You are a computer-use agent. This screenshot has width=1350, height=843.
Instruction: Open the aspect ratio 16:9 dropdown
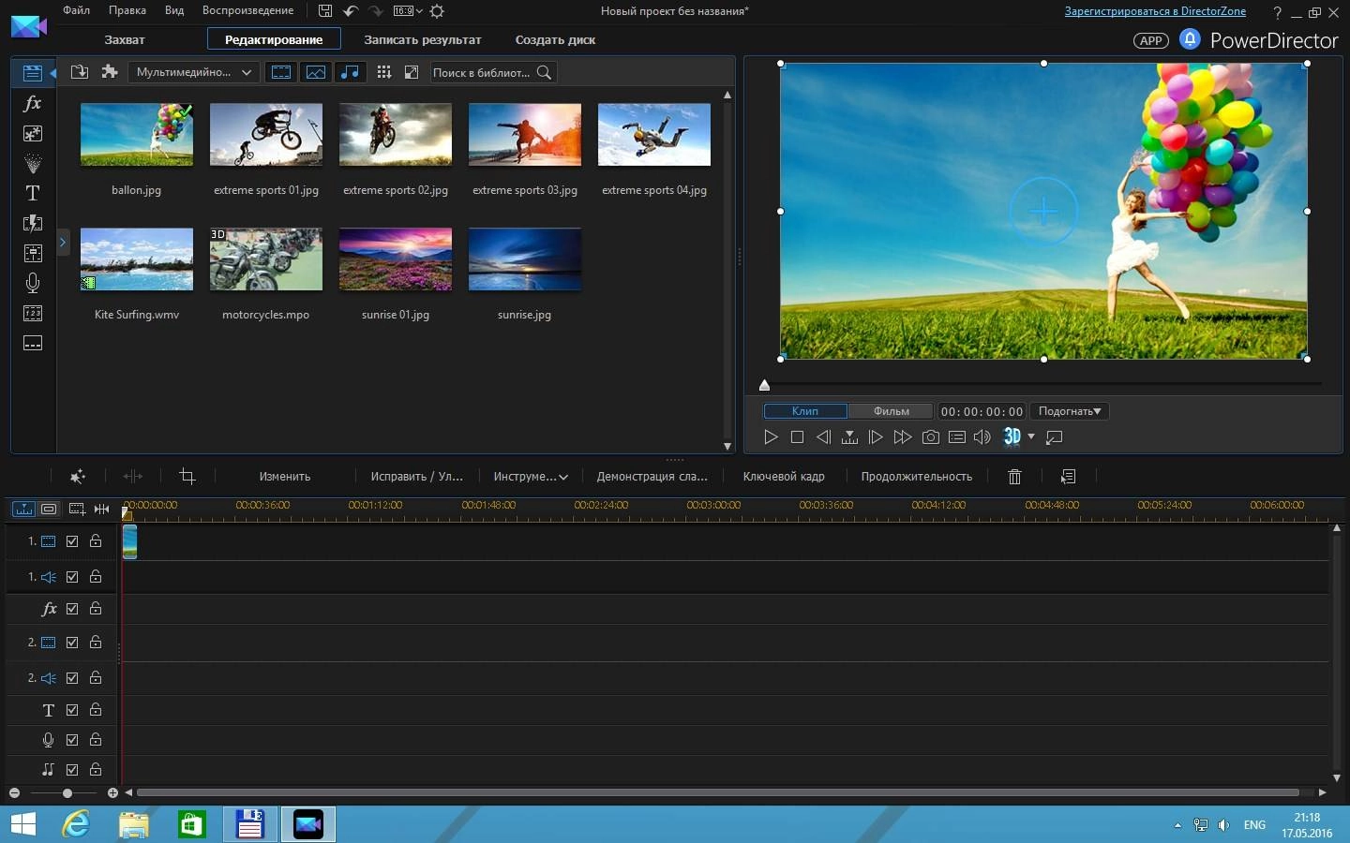[x=408, y=11]
